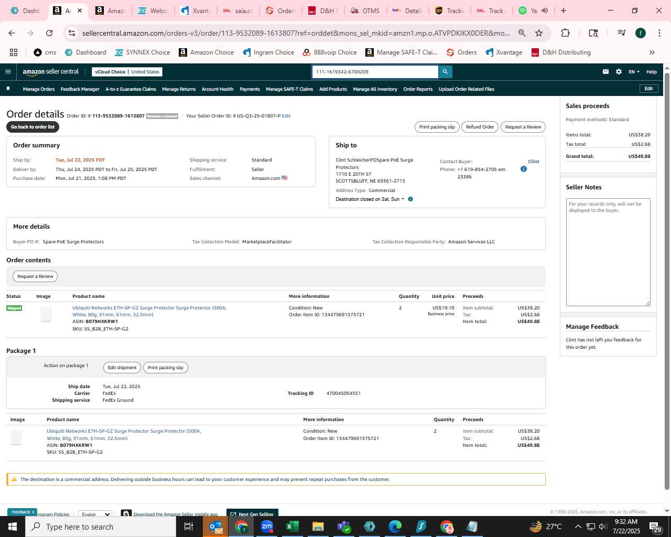671x537 pixels.
Task: Open Payments in navigation bar
Action: (x=250, y=89)
